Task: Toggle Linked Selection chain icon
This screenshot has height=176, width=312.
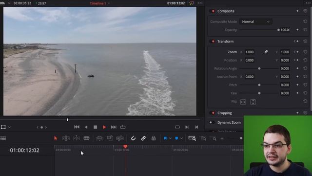Action: pos(143,138)
